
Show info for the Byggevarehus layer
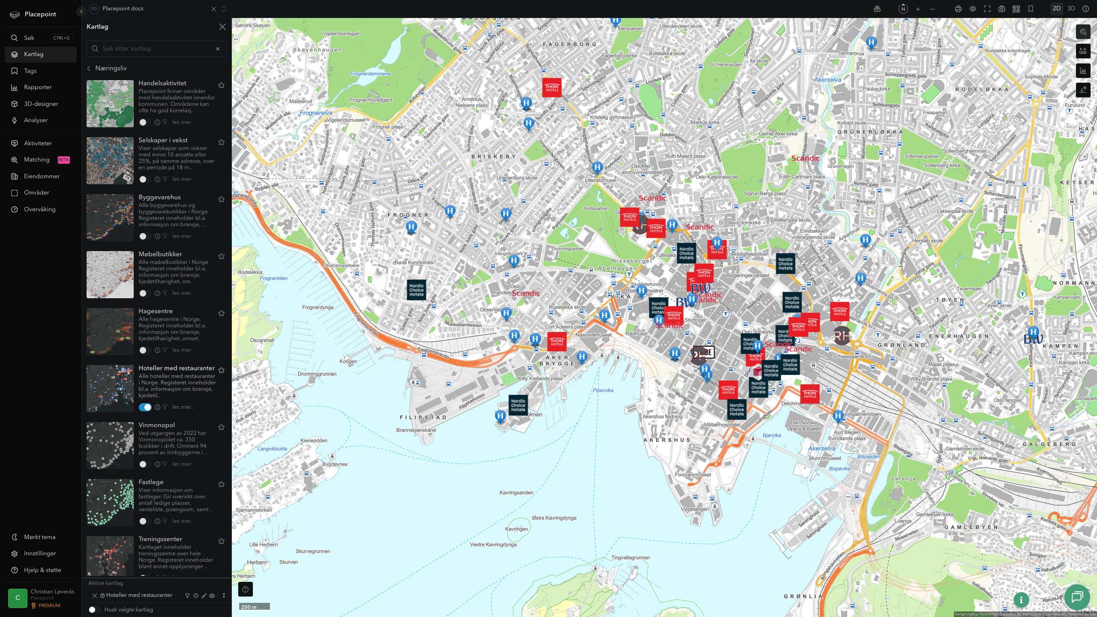(157, 236)
